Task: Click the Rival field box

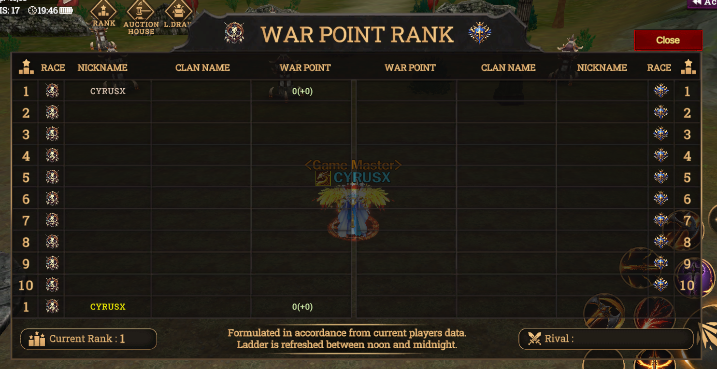Action: point(606,339)
